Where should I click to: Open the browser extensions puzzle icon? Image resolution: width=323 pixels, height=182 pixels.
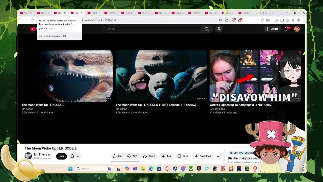[x=262, y=20]
